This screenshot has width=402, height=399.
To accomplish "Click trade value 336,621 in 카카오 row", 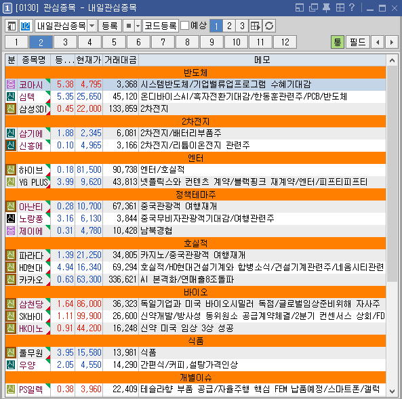I will point(122,279).
